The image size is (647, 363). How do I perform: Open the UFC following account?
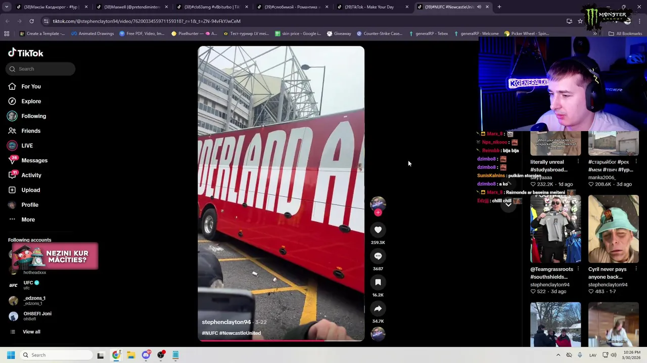click(24, 285)
